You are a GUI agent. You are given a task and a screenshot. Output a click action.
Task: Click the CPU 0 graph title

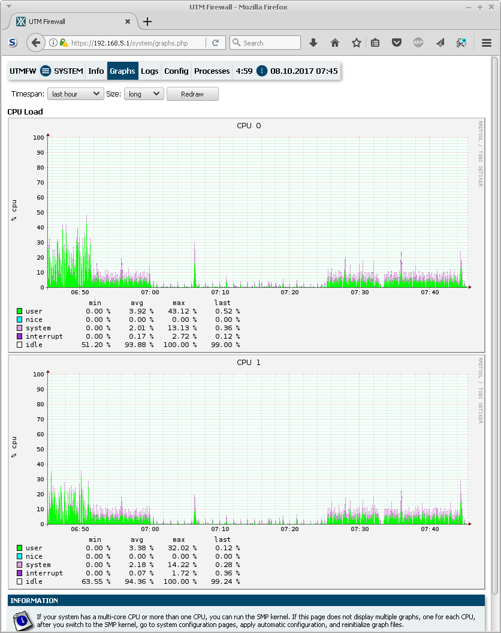249,125
